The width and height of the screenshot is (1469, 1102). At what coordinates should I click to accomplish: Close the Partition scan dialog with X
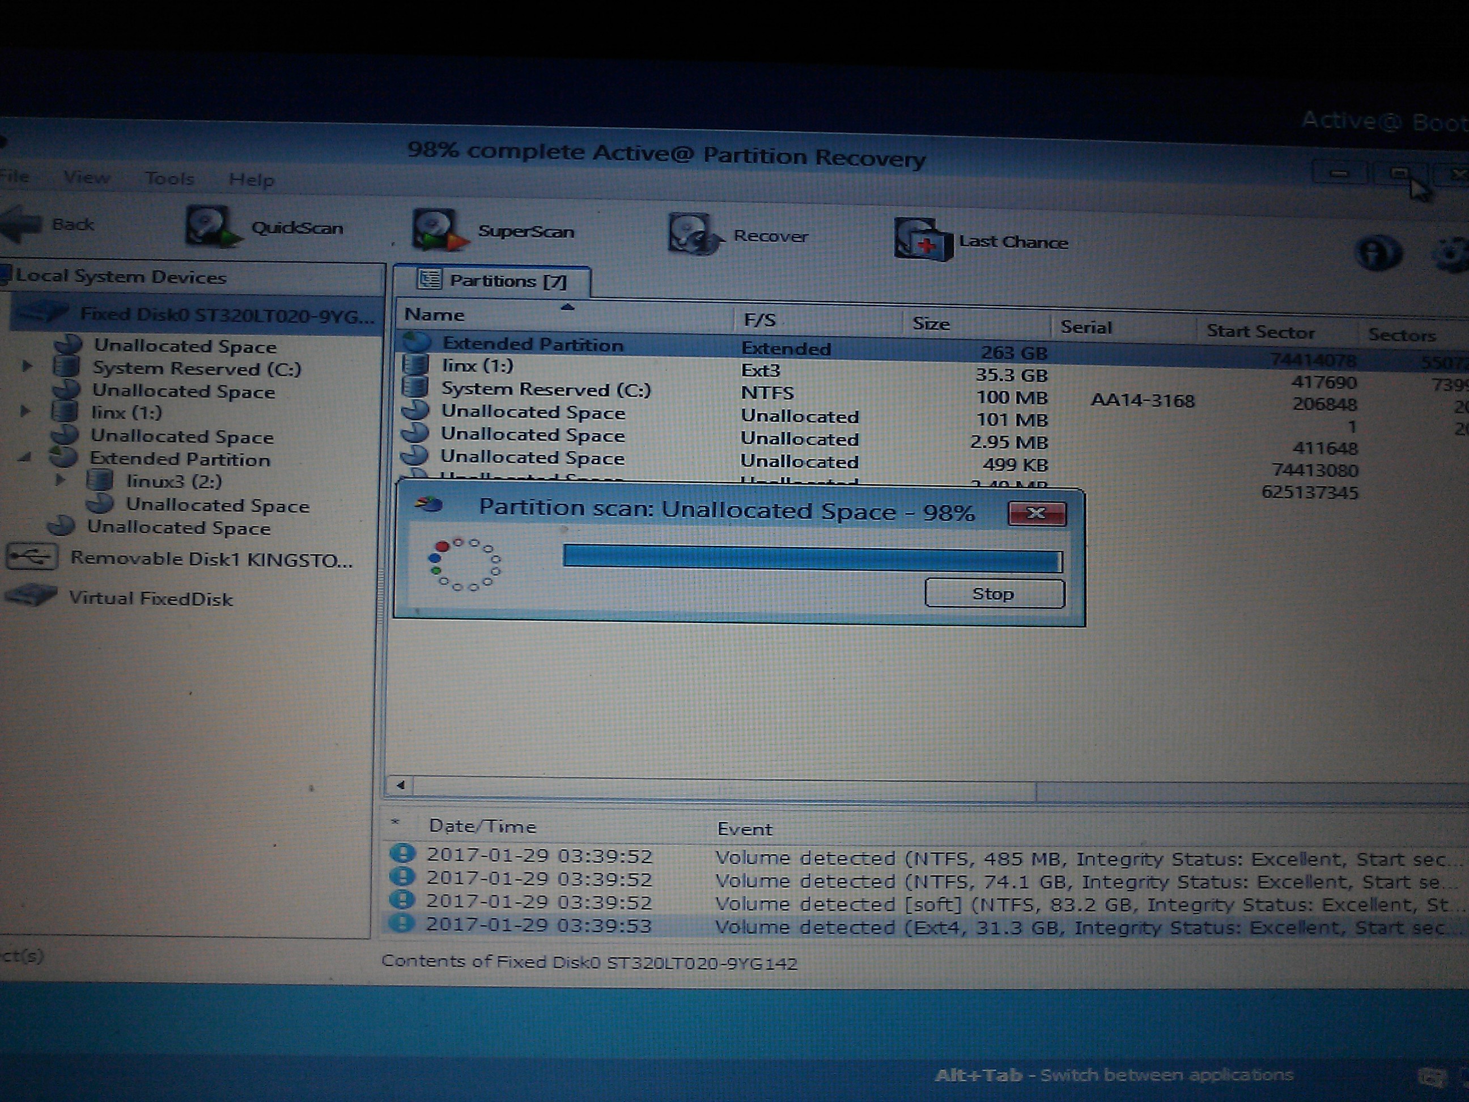coord(1037,513)
